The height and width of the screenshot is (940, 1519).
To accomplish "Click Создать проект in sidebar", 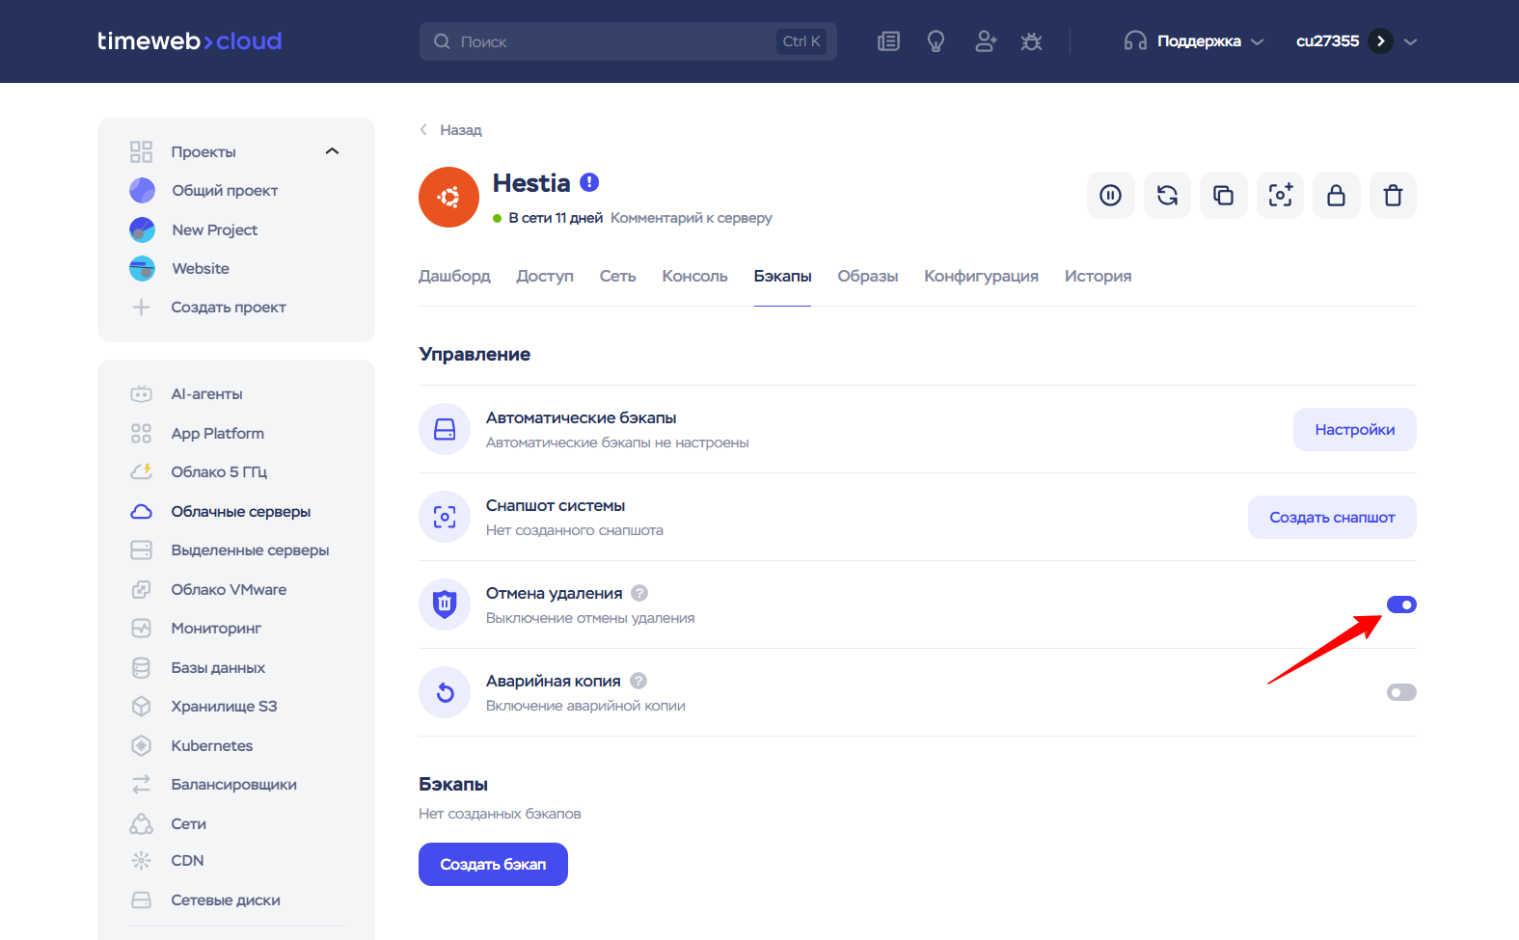I will tap(229, 307).
